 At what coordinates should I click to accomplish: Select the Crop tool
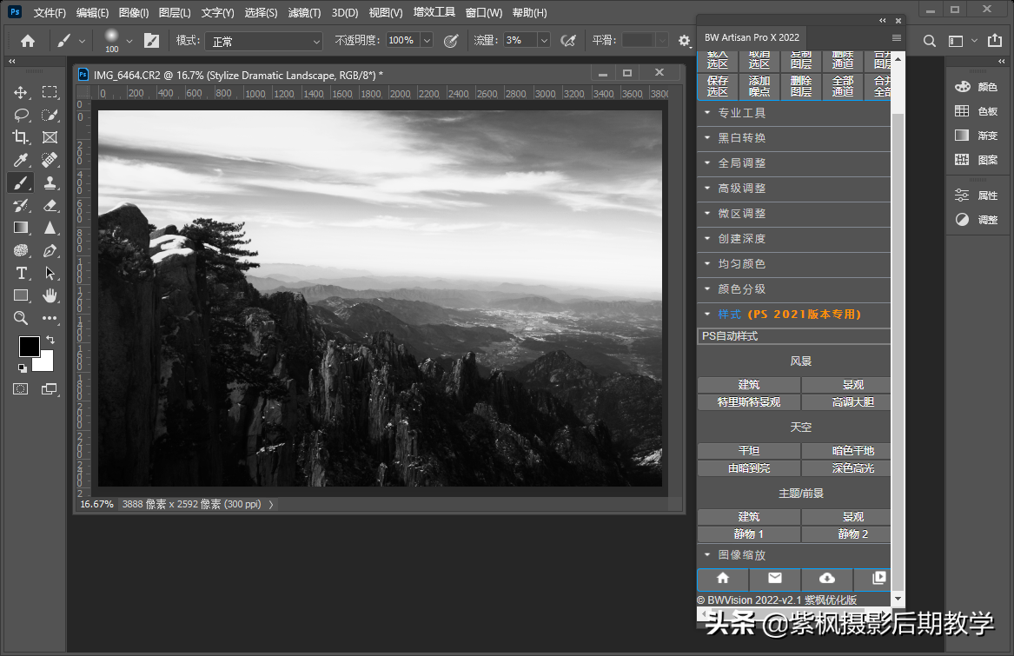[x=21, y=137]
